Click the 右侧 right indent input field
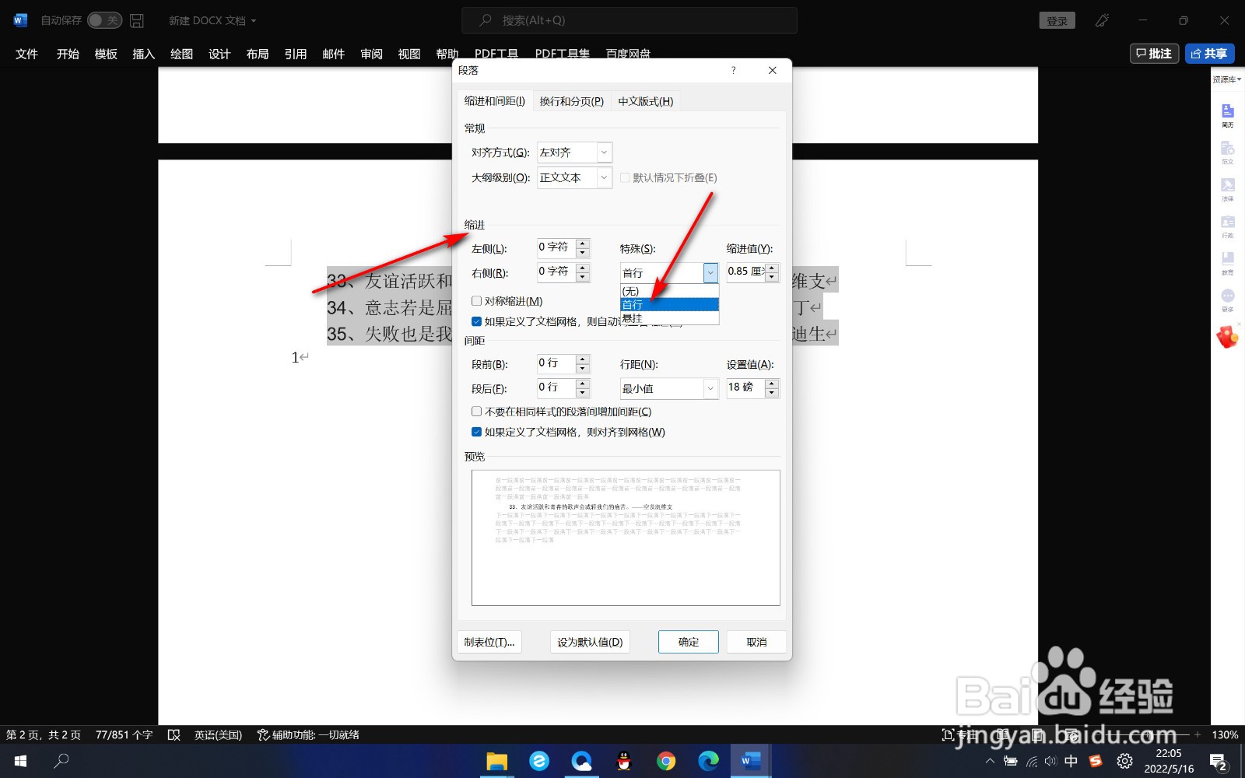Image resolution: width=1245 pixels, height=778 pixels. (x=556, y=272)
